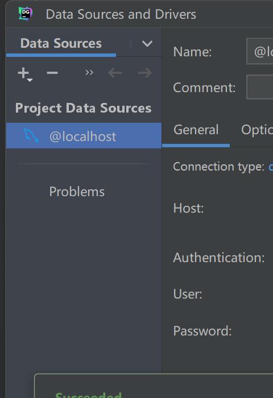Click the Data Sources and Drivers title
The image size is (273, 398).
(x=121, y=14)
